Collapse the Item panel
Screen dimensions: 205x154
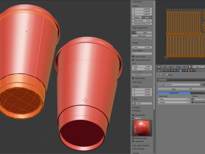133,99
